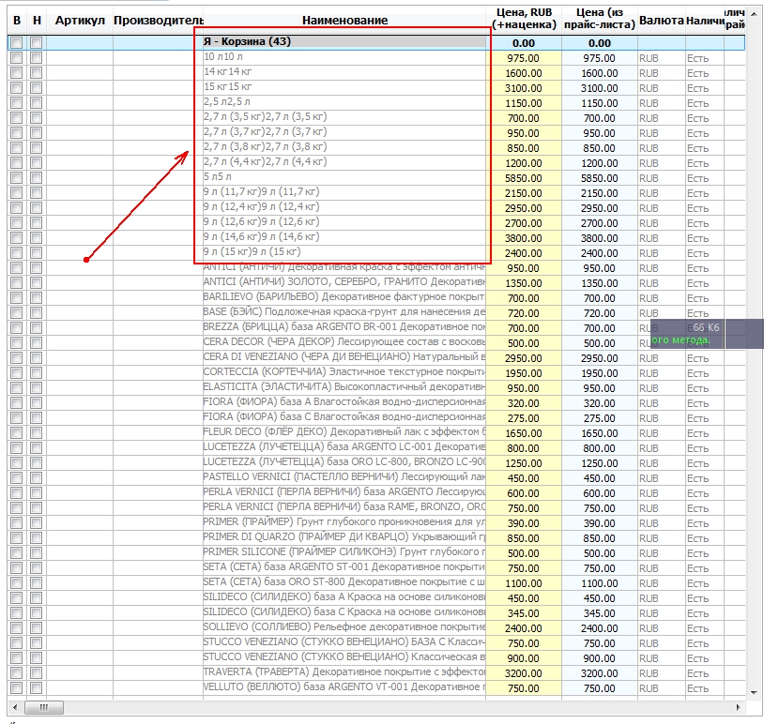Image resolution: width=764 pixels, height=724 pixels.
Task: Sort by the Артикул column header
Action: pos(80,21)
